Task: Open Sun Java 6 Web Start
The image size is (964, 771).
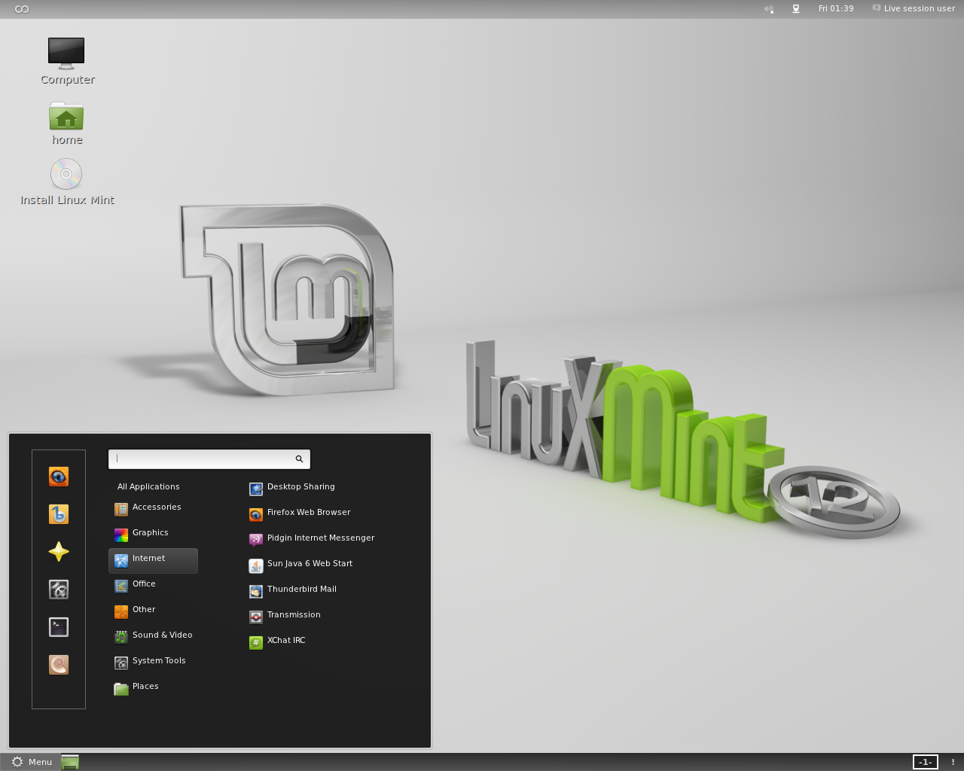Action: tap(300, 564)
